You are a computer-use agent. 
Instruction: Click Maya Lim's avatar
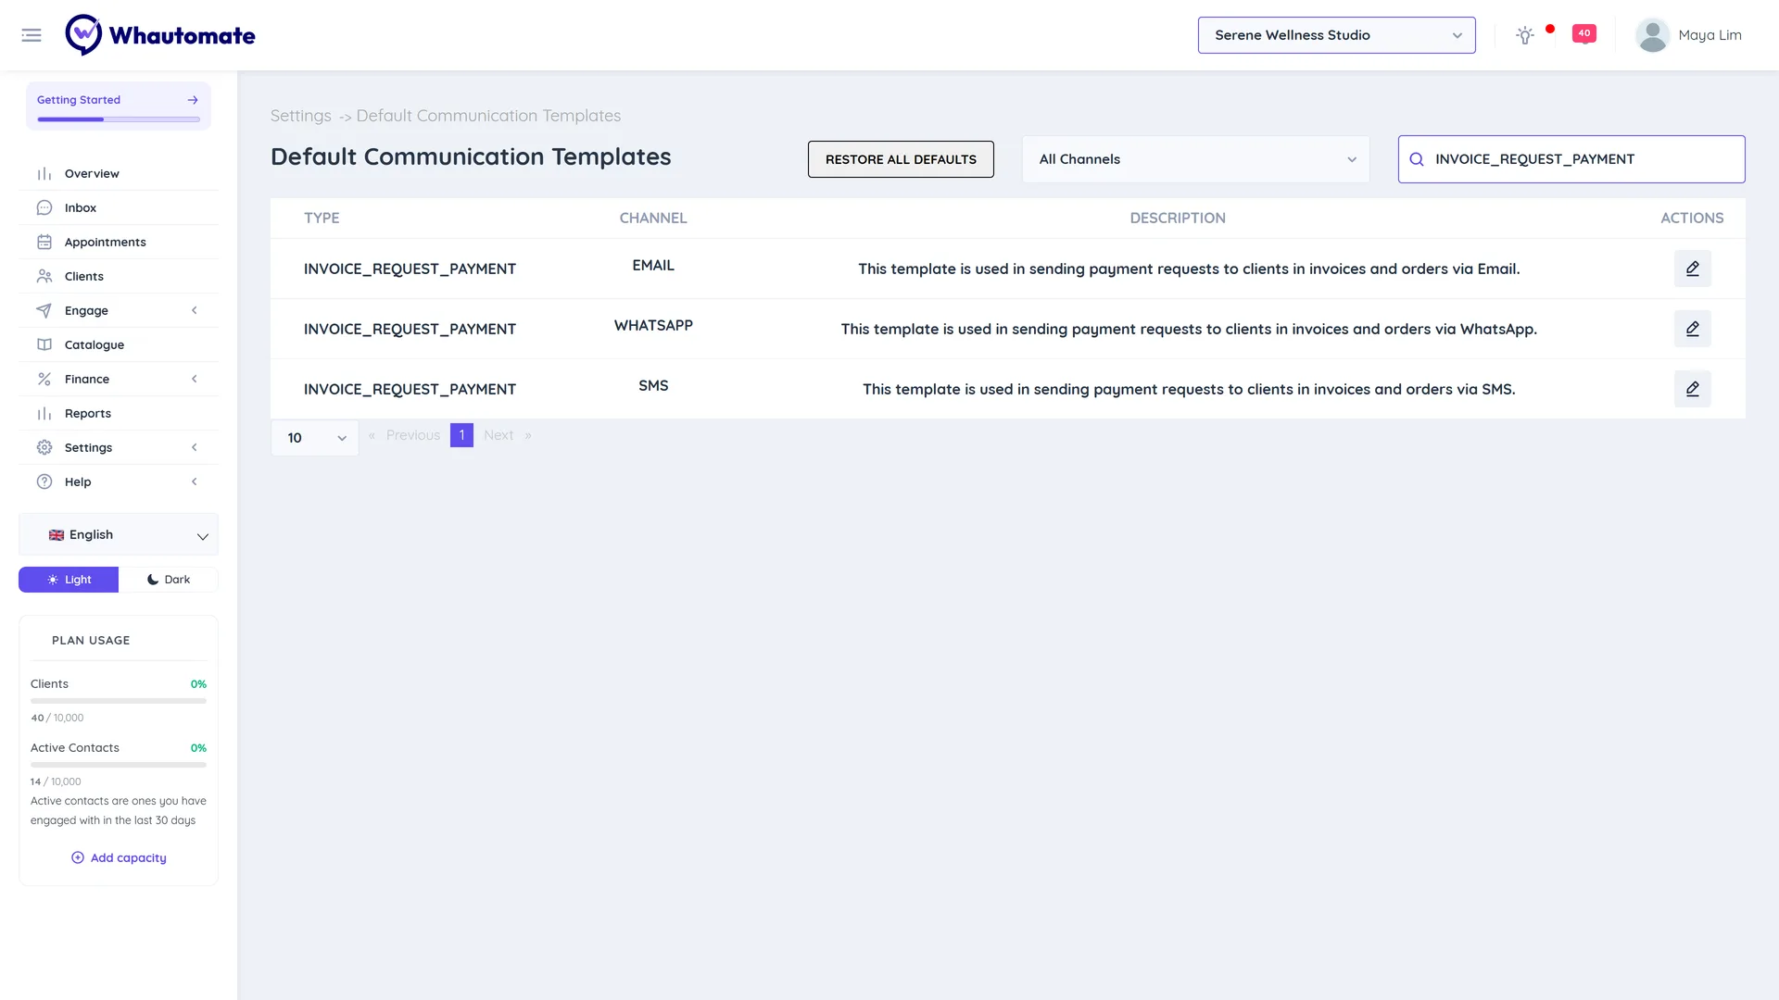pos(1652,35)
